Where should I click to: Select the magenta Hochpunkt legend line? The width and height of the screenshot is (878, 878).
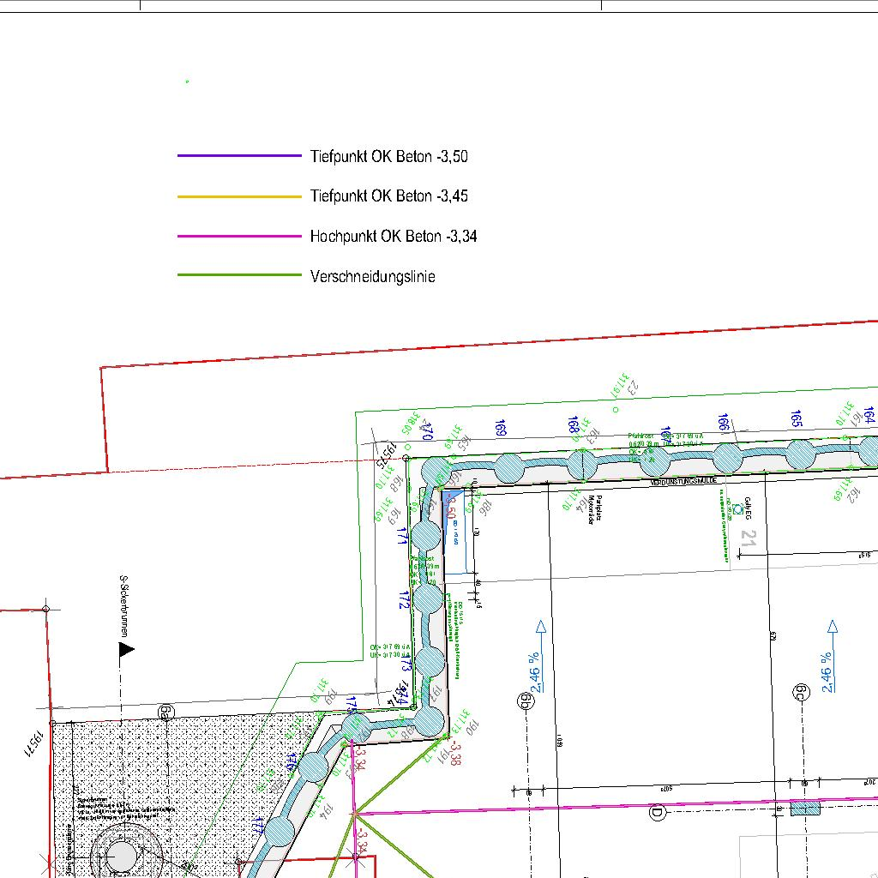(239, 236)
